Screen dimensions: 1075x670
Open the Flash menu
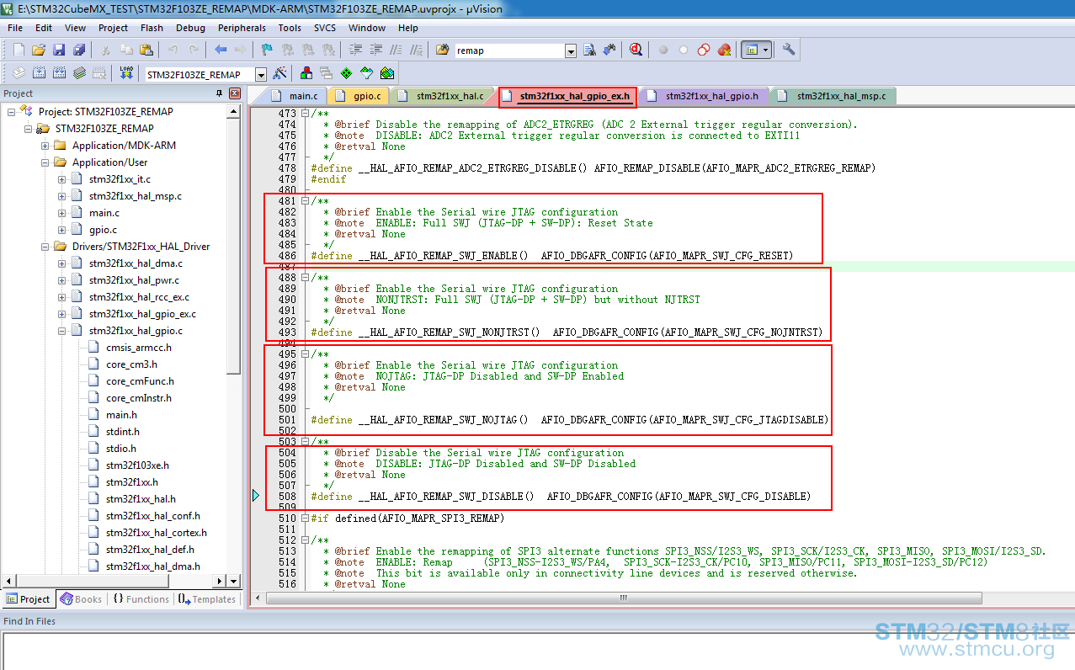[x=152, y=28]
